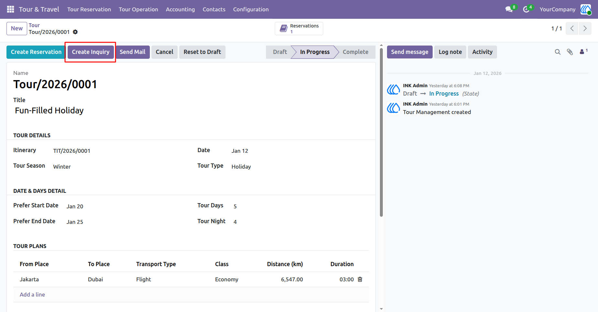Click the user avatar next to YourCompany
Image resolution: width=598 pixels, height=312 pixels.
pyautogui.click(x=586, y=9)
